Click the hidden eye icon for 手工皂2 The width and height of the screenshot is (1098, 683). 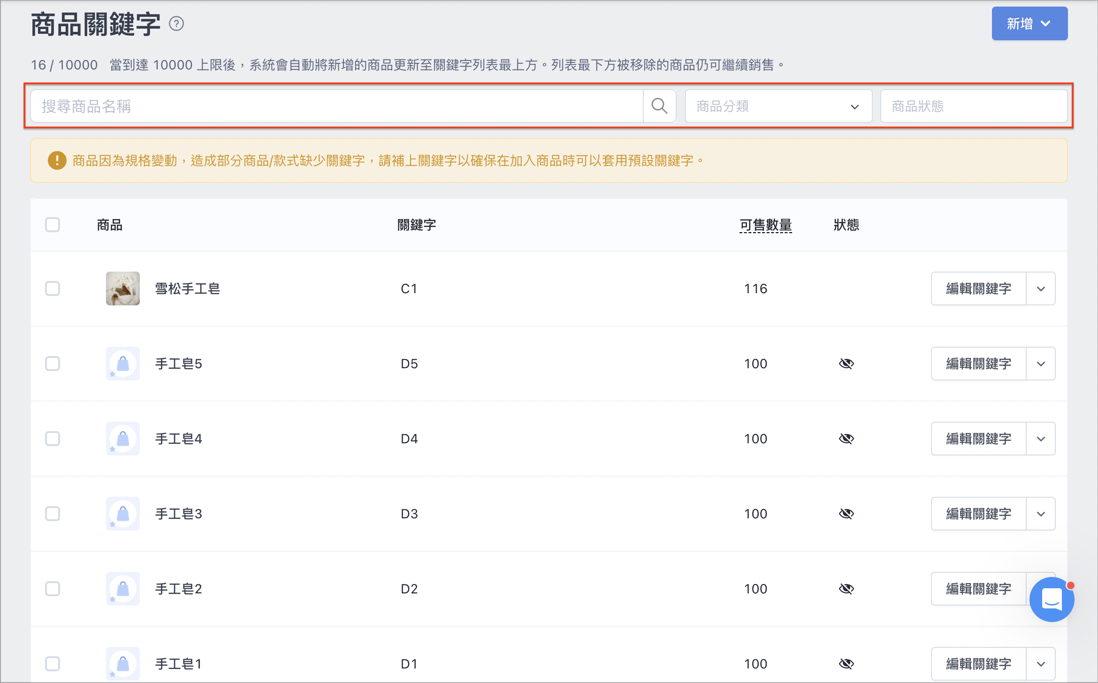[x=846, y=589]
